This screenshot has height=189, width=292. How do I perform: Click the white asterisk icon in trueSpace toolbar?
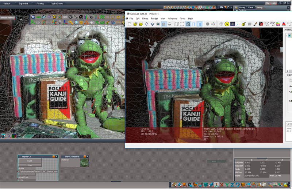click(x=92, y=23)
